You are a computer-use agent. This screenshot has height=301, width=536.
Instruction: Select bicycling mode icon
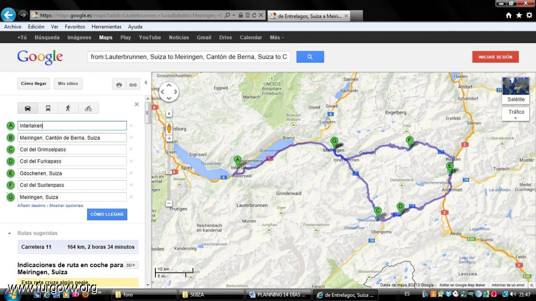tap(88, 108)
